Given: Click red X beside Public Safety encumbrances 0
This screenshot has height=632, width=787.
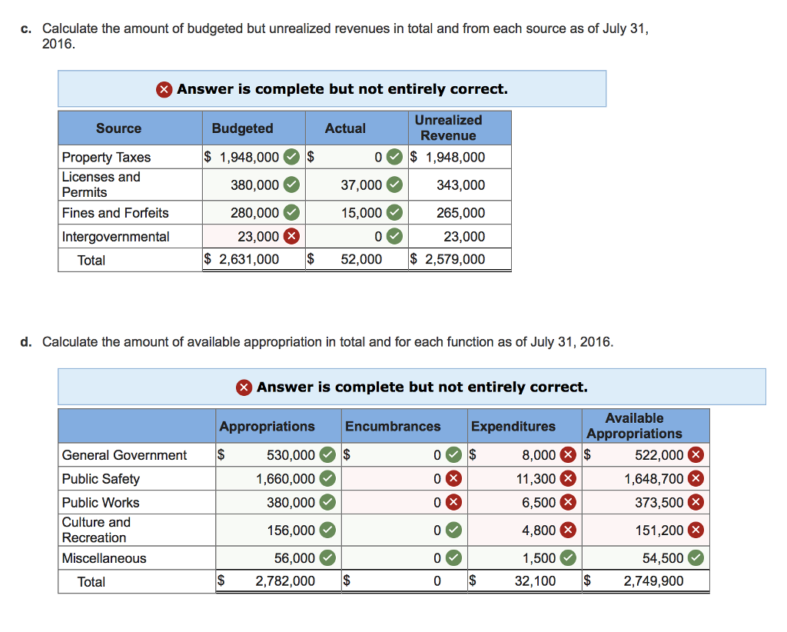Looking at the screenshot, I should click(x=453, y=478).
